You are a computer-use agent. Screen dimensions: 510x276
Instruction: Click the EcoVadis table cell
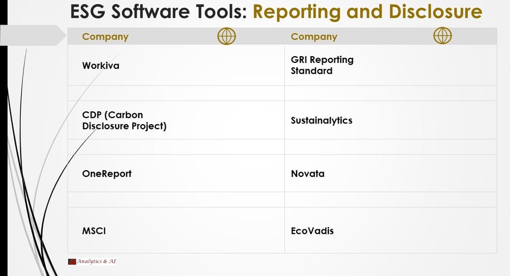[391, 230]
